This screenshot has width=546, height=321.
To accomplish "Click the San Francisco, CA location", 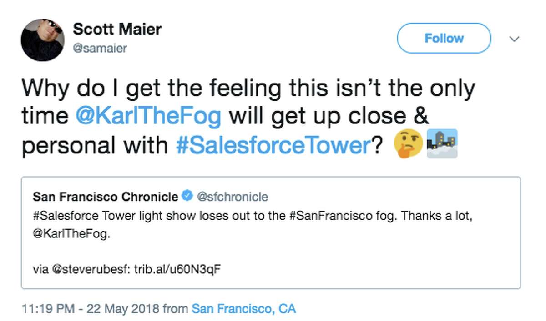I will (x=244, y=308).
